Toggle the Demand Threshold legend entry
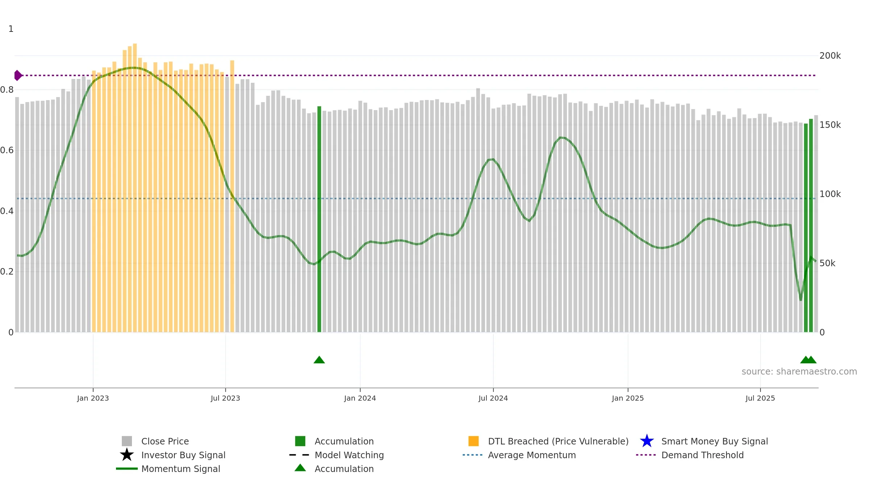 pyautogui.click(x=702, y=455)
